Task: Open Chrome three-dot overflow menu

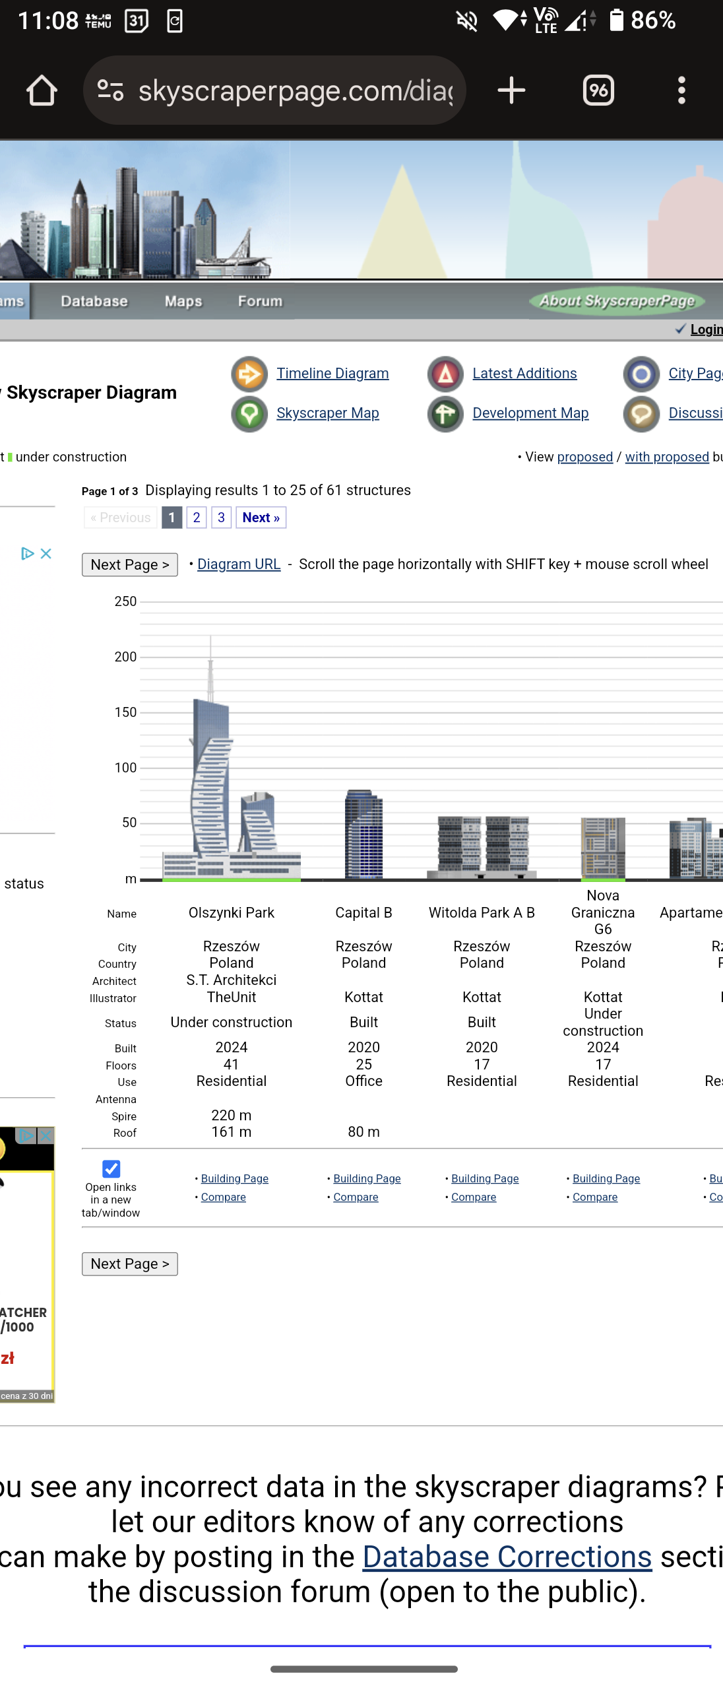Action: pos(681,90)
